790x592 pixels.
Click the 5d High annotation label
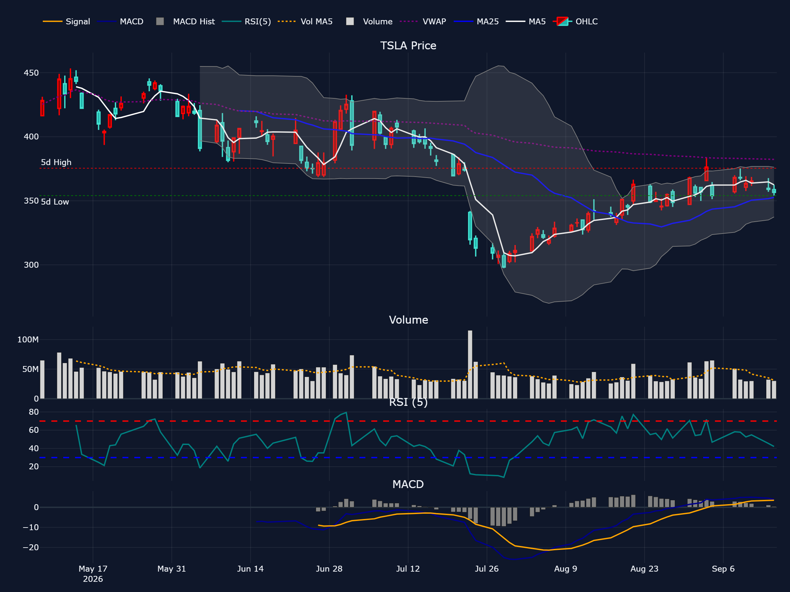pyautogui.click(x=56, y=162)
